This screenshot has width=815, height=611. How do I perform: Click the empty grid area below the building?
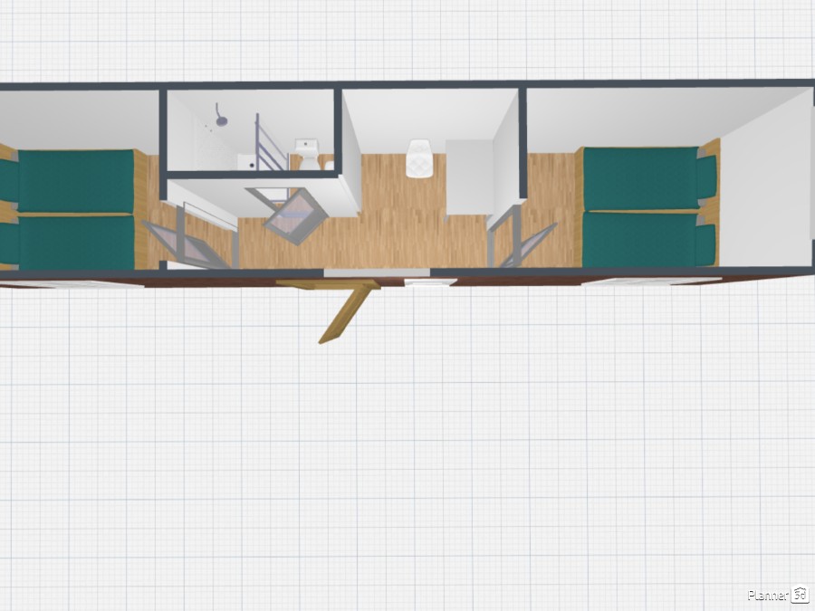pos(407,453)
